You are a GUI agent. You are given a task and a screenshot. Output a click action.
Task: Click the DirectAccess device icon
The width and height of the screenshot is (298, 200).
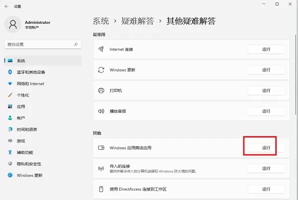(x=101, y=189)
